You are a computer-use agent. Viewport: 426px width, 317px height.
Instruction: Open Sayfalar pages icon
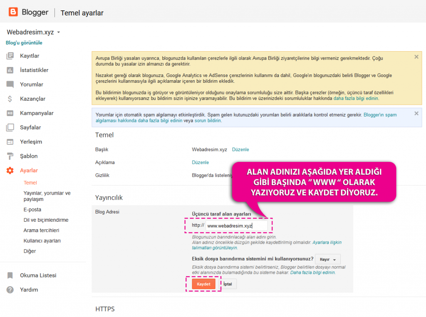[x=10, y=127]
